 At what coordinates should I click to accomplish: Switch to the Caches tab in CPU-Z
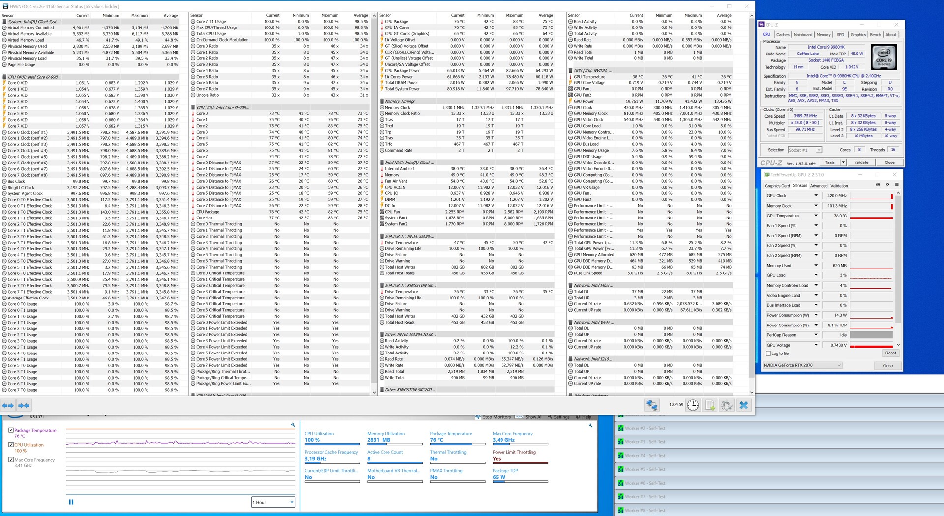[783, 35]
